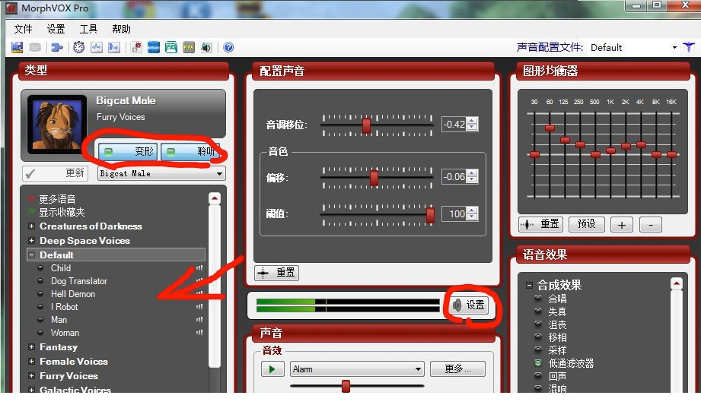This screenshot has height=408, width=701.
Task: Click the keyboard toolbar icon
Action: pyautogui.click(x=35, y=47)
